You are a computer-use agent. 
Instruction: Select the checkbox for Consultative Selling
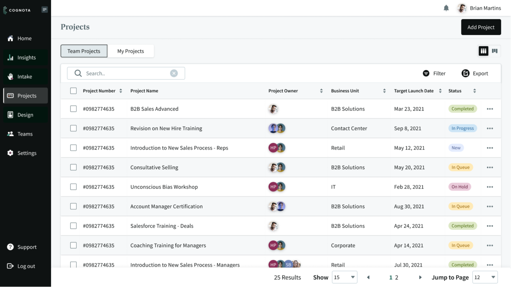(x=73, y=167)
